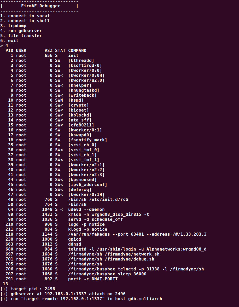Click the 'portt -c DNAT.PORTT' process row

62,279
